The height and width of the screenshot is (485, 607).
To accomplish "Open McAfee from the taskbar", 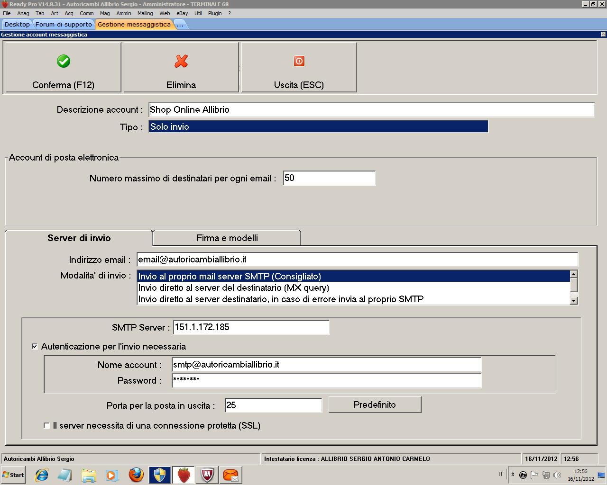I will 207,475.
